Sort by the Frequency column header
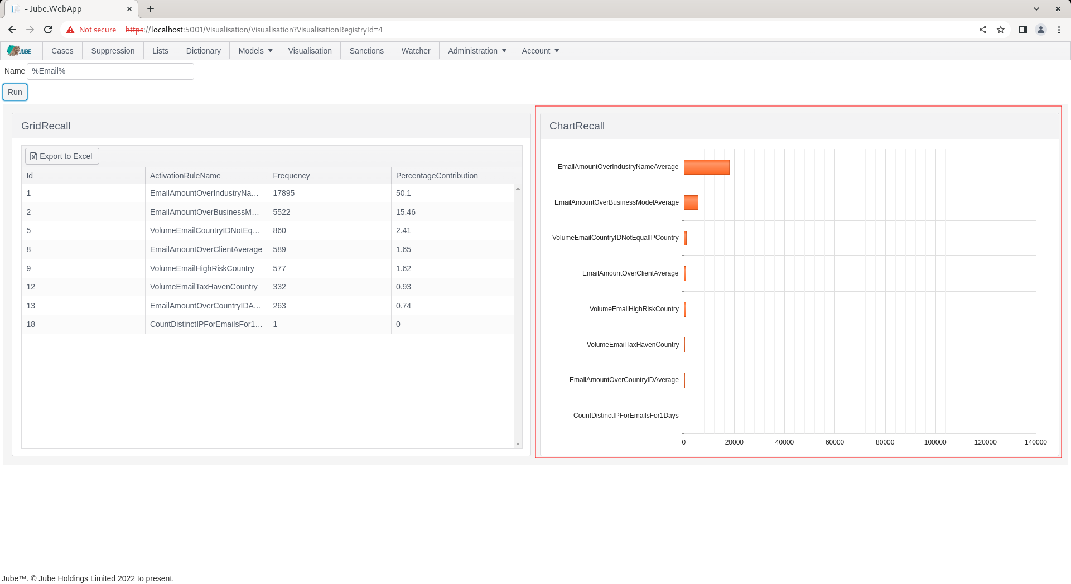This screenshot has width=1071, height=584. tap(330, 176)
